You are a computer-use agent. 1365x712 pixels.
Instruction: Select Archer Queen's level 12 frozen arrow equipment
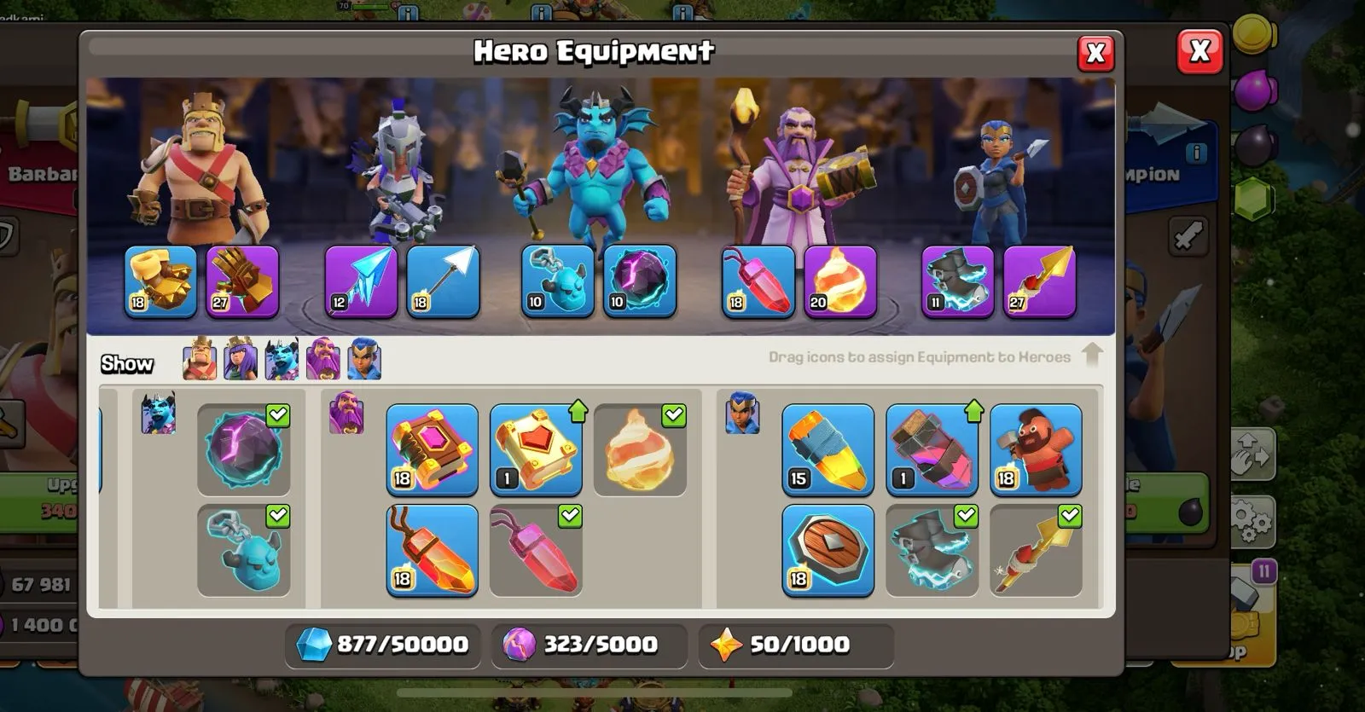tap(361, 282)
